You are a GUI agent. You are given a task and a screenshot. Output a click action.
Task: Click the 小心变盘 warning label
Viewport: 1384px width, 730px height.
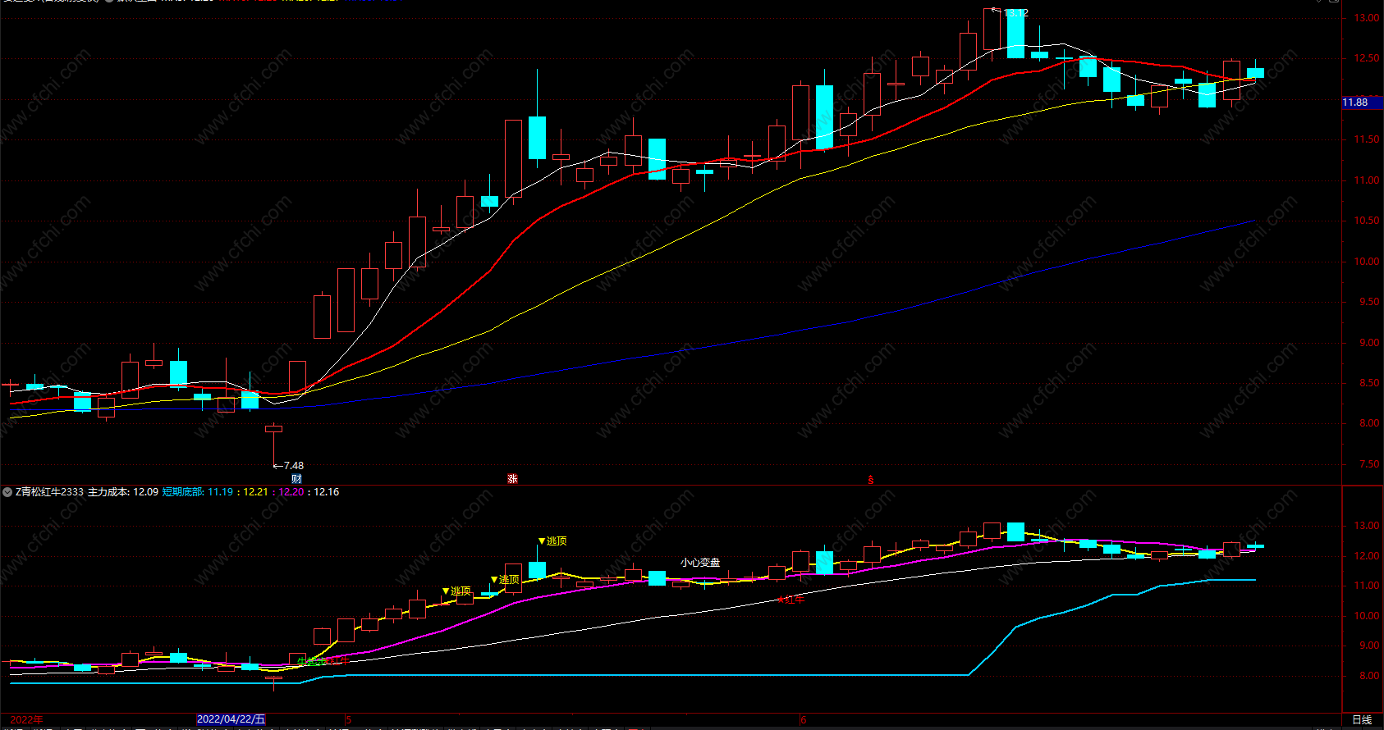[x=700, y=563]
